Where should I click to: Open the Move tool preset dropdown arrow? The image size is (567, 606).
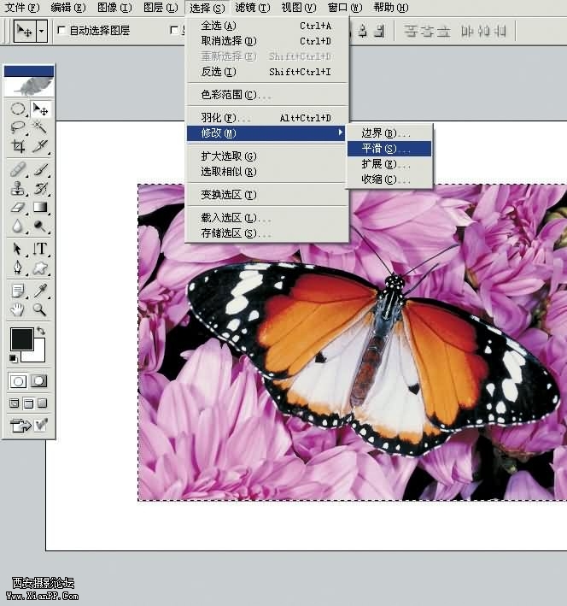[x=41, y=31]
